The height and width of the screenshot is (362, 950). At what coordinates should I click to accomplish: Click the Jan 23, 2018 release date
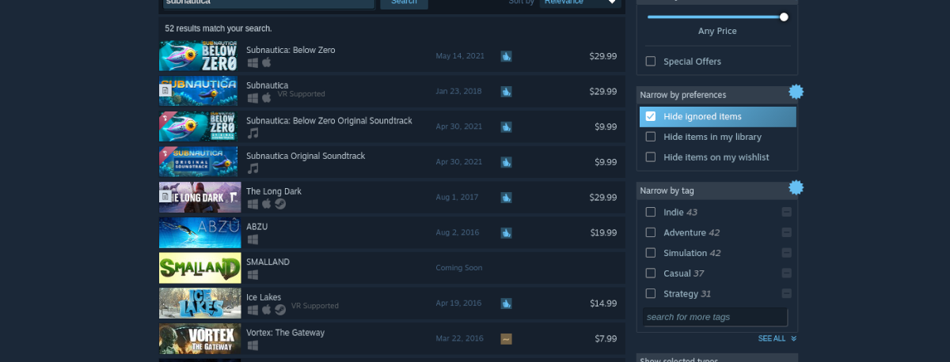click(x=458, y=92)
